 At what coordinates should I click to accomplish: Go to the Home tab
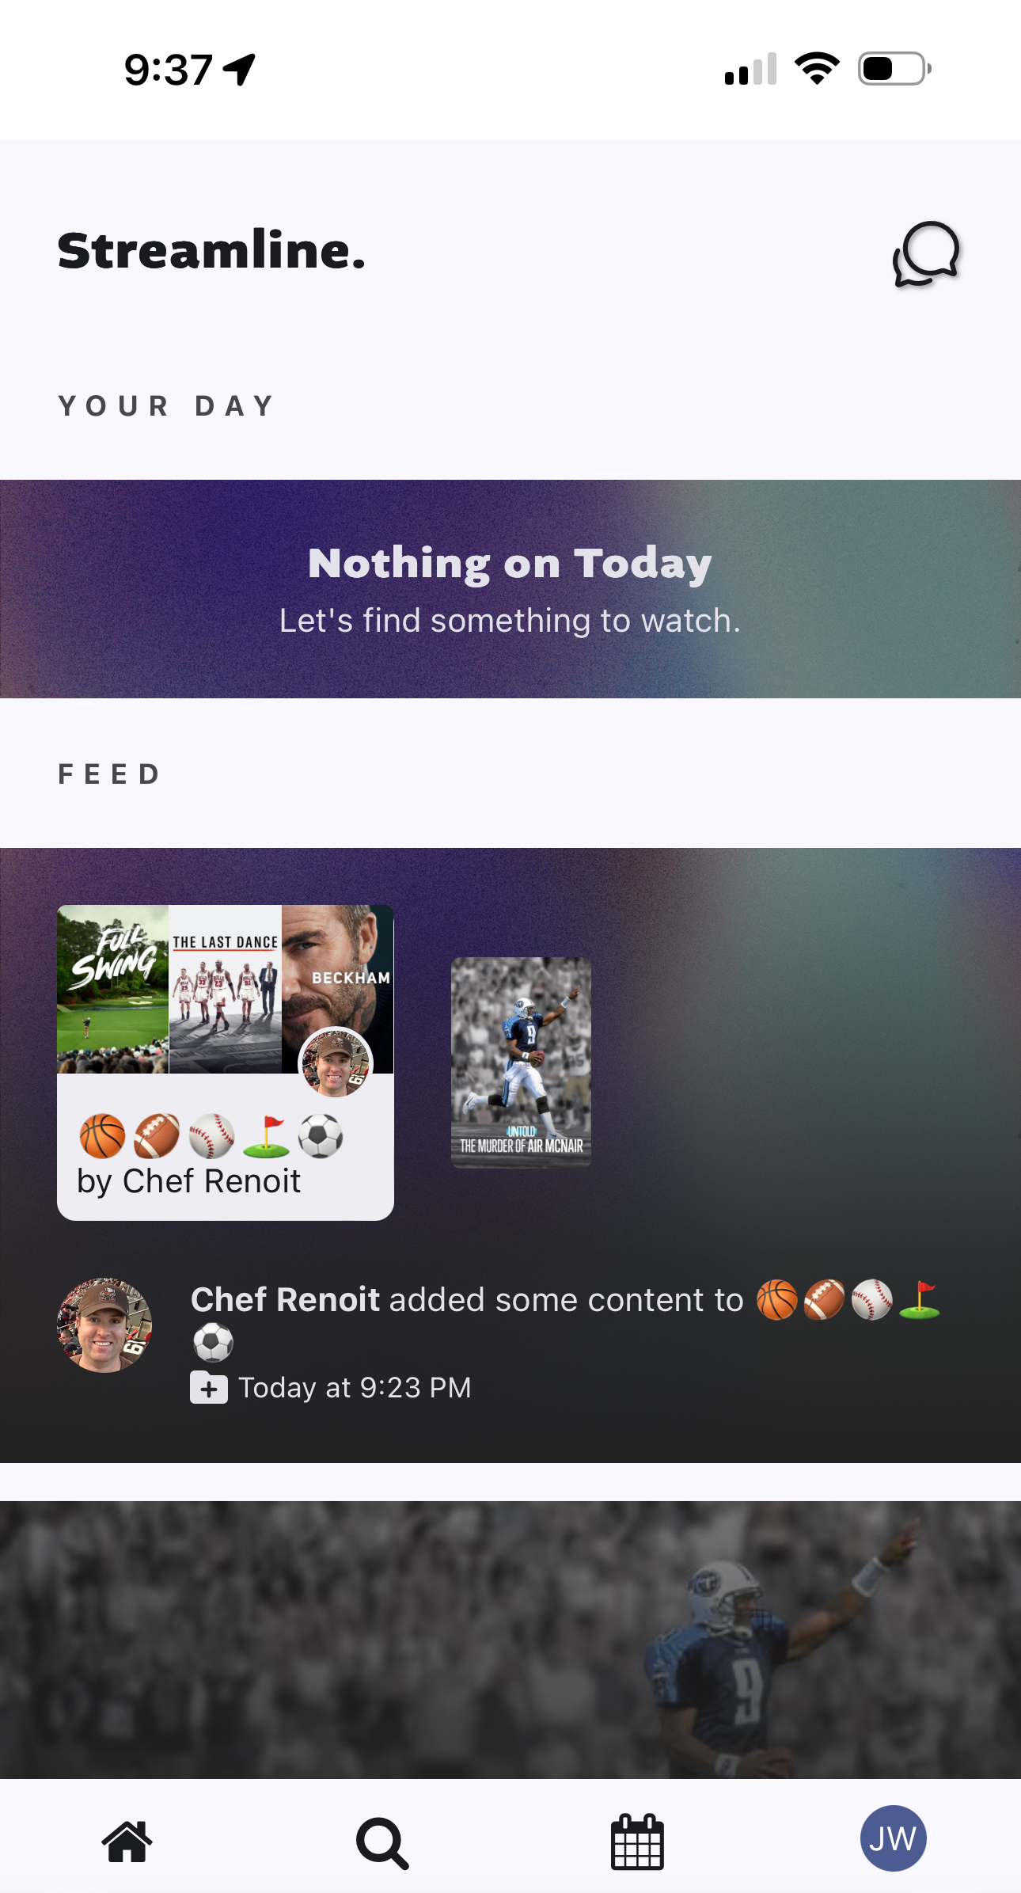(127, 1842)
